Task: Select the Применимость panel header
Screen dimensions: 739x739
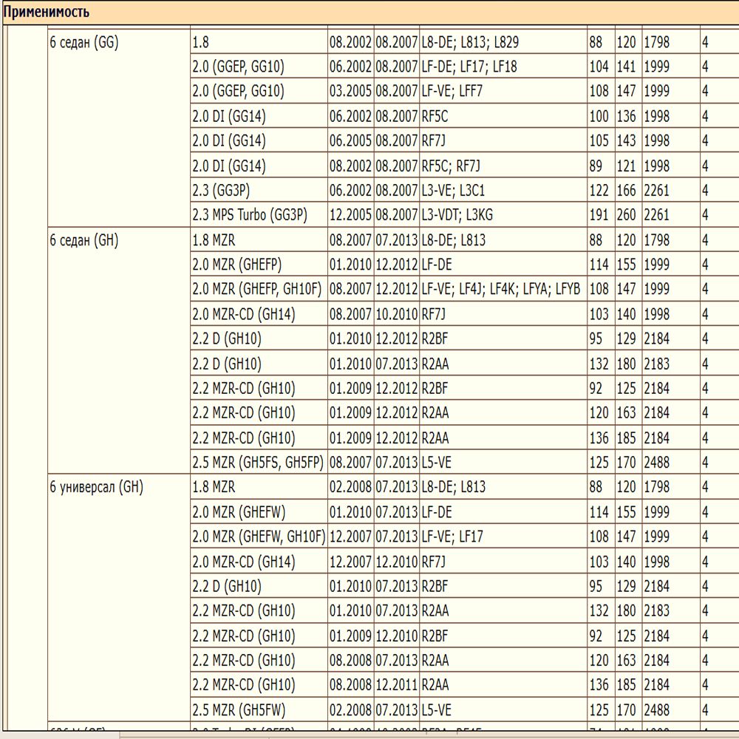Action: pos(369,13)
